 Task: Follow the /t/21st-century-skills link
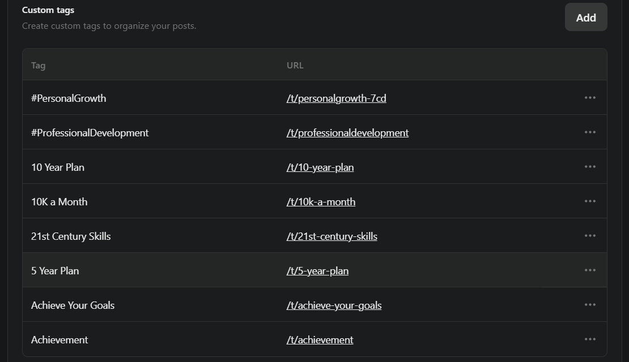pyautogui.click(x=332, y=236)
